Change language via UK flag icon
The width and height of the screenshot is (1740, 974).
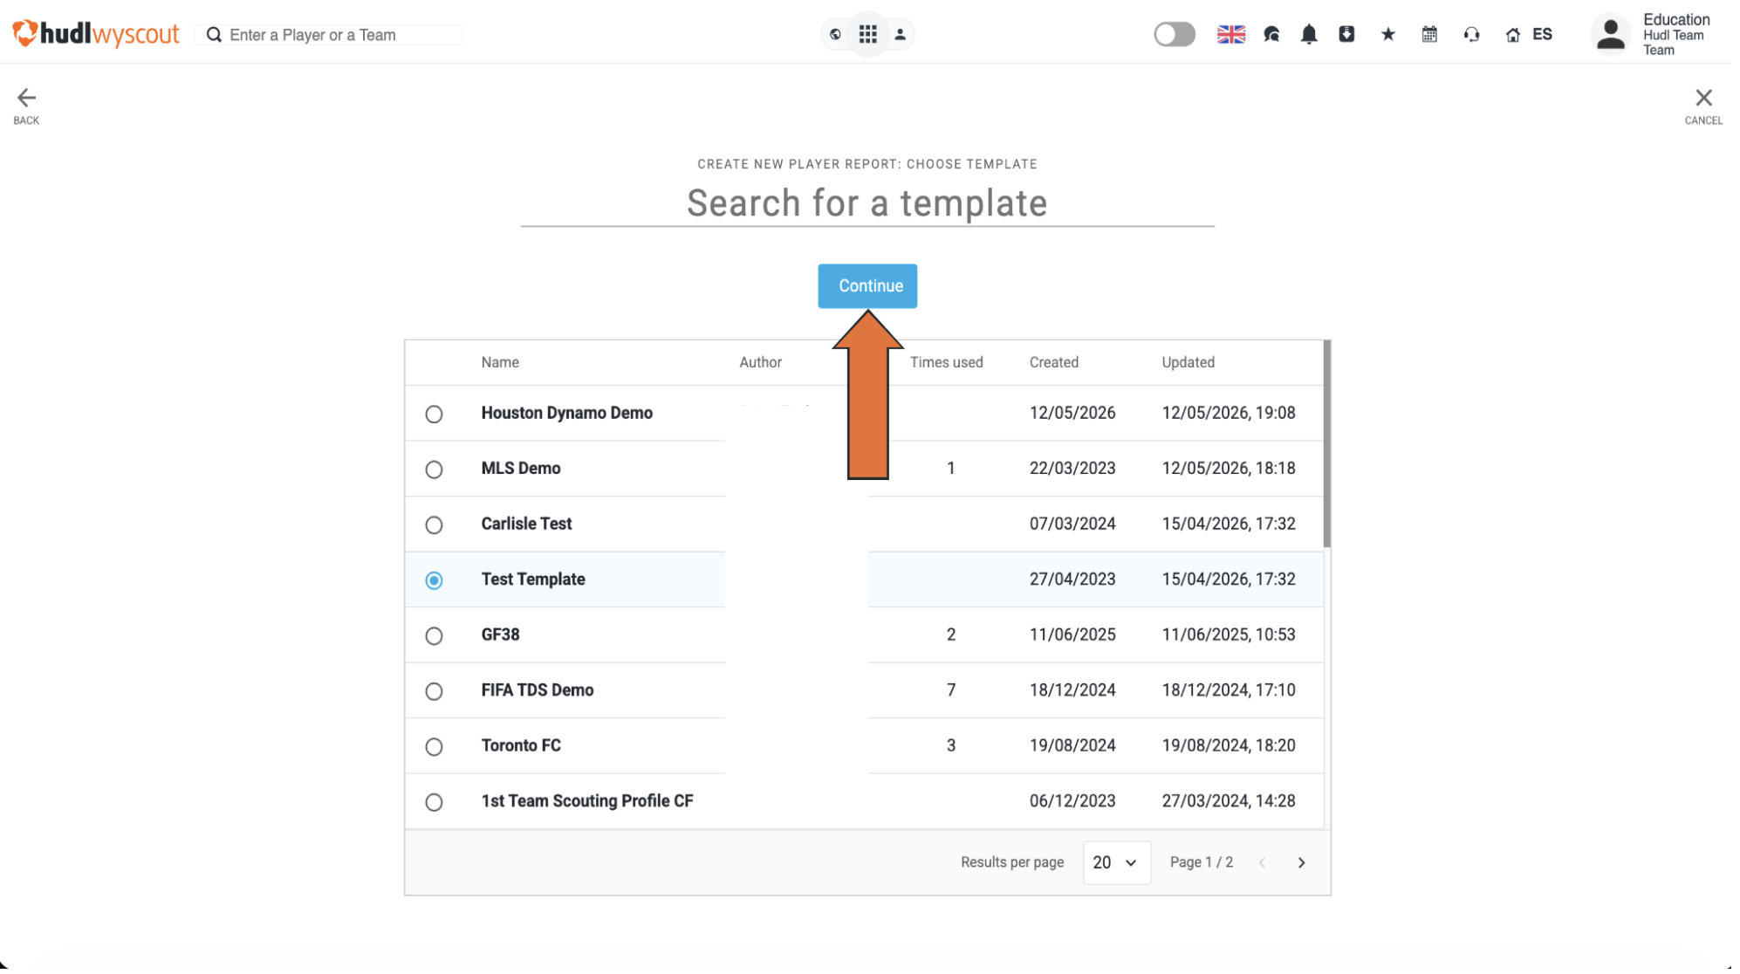coord(1230,35)
